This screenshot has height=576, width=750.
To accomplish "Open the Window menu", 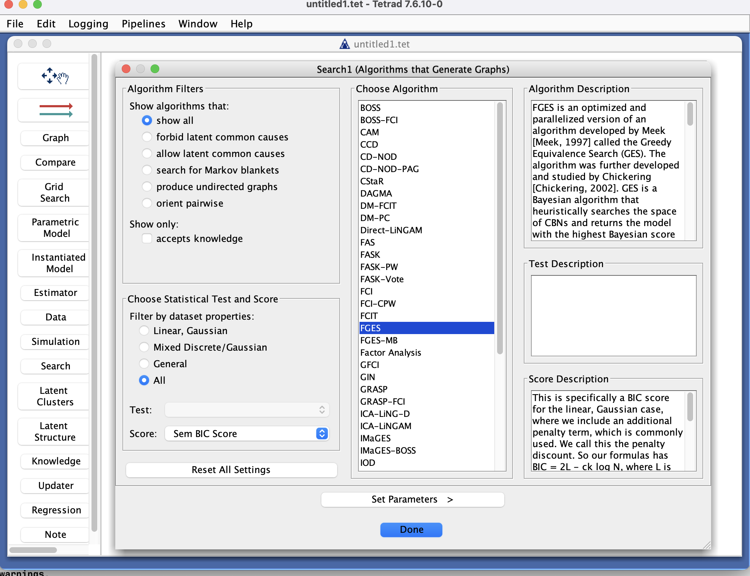I will (x=198, y=24).
